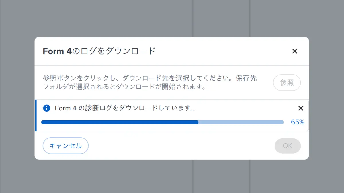This screenshot has height=193, width=344.
Task: Click the dimmed backdrop left of the dialog
Action: (17, 97)
